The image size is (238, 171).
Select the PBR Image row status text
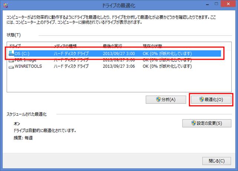click(167, 60)
